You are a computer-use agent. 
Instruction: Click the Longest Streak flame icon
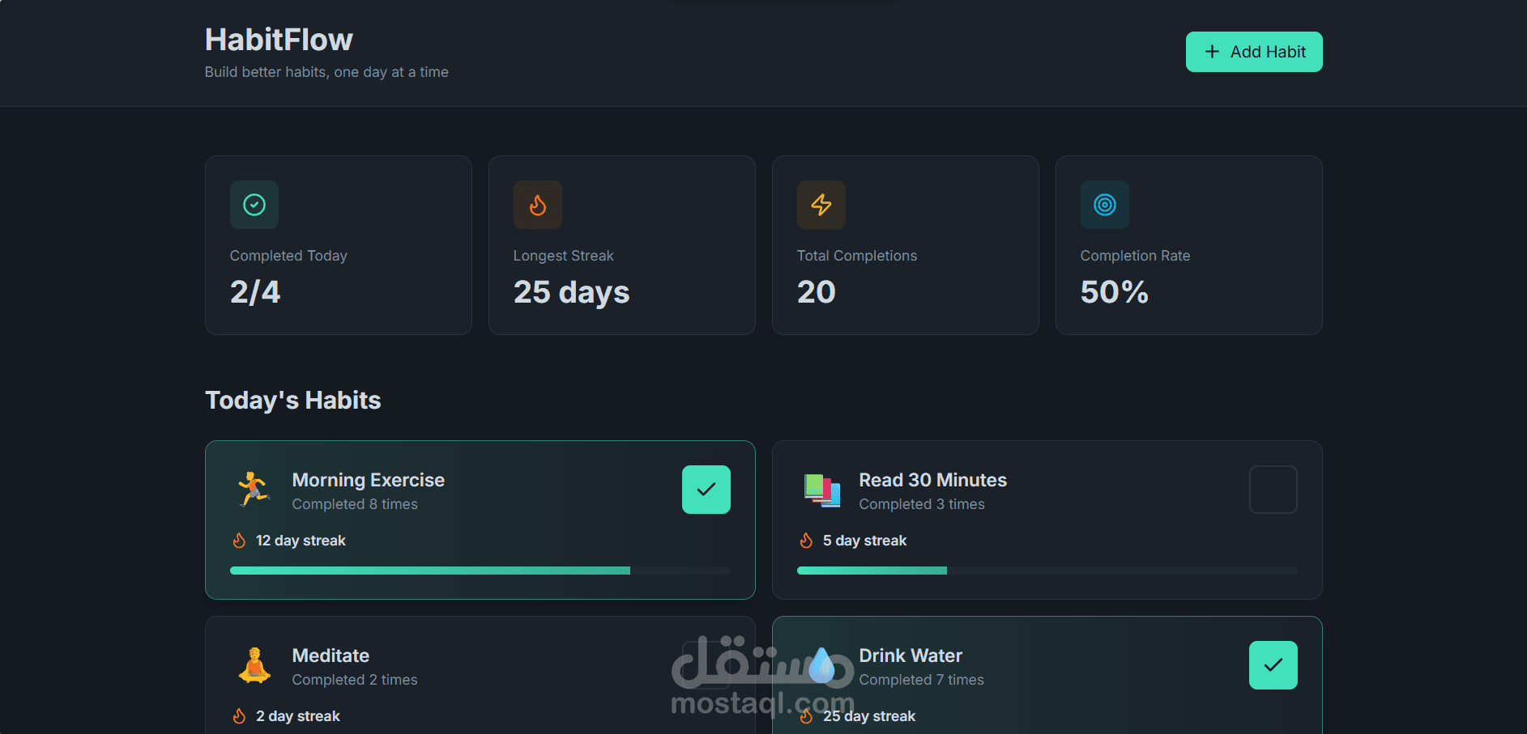[x=537, y=205]
